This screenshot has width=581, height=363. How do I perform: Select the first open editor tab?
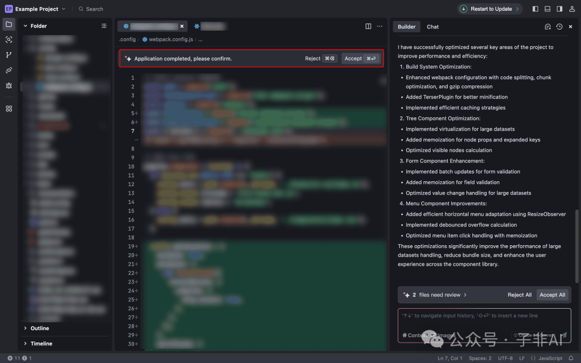pyautogui.click(x=152, y=26)
